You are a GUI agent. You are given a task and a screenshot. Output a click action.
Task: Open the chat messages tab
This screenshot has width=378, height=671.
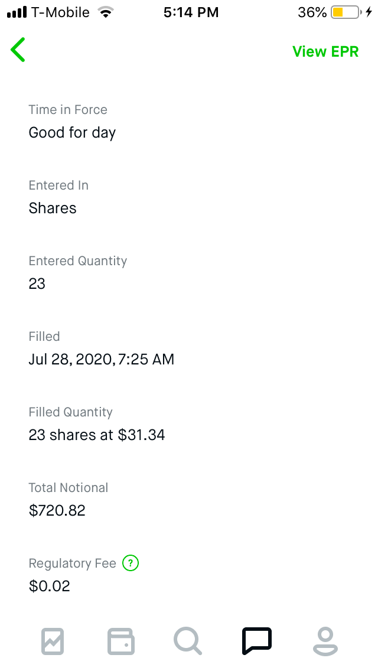[256, 641]
